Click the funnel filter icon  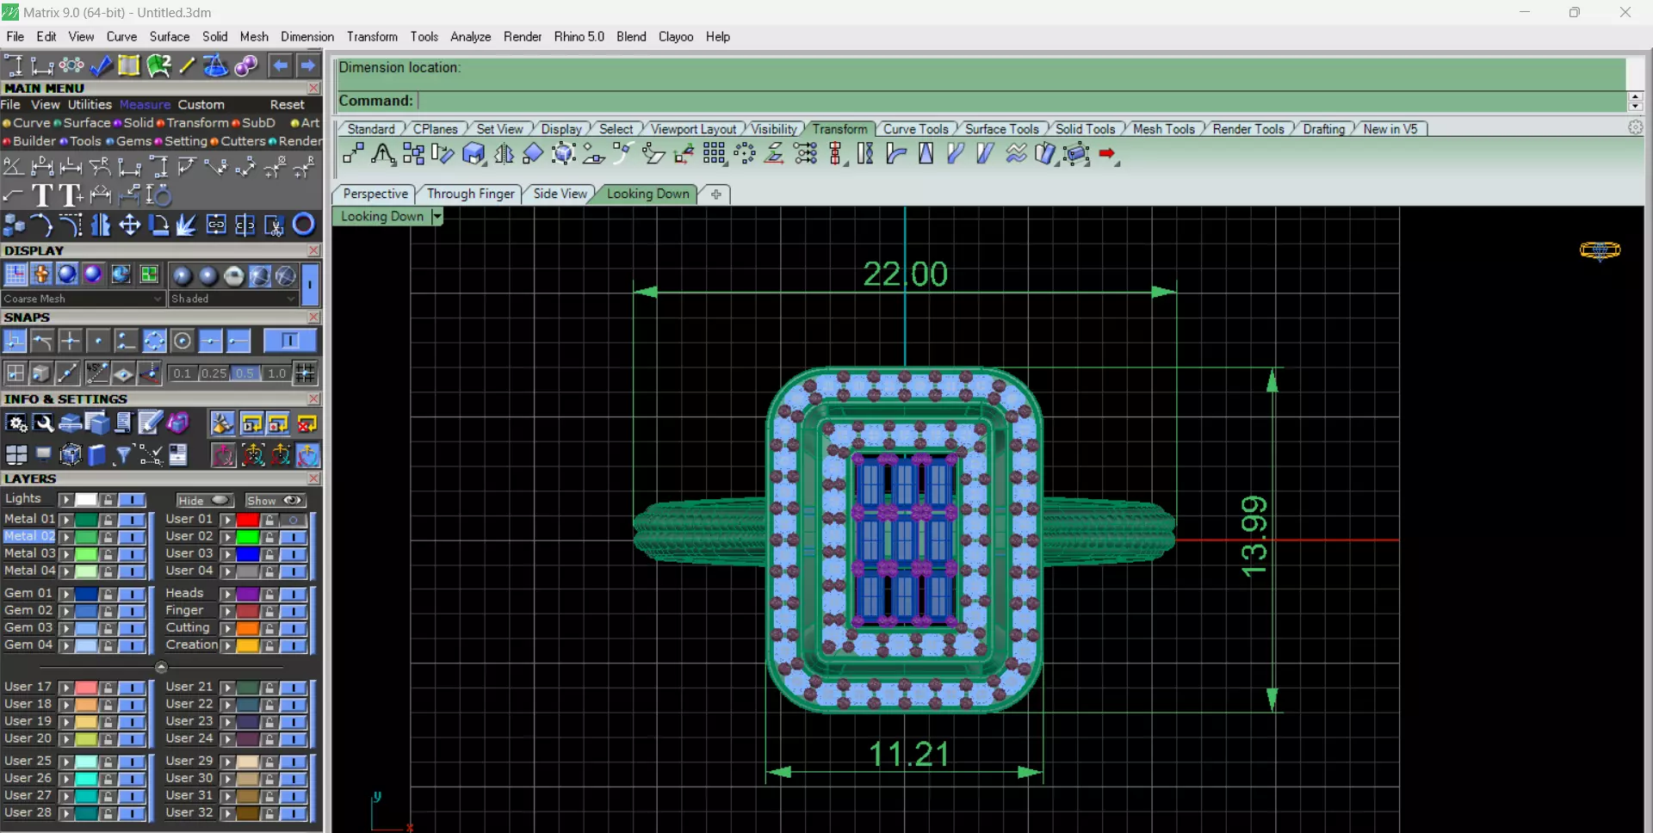tap(123, 454)
